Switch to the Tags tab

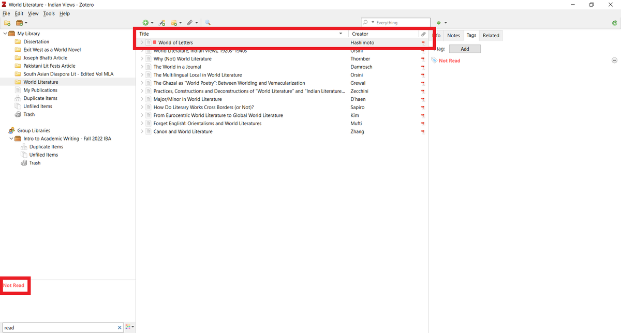471,35
